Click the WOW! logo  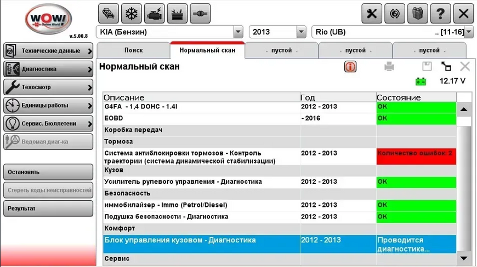(x=49, y=19)
